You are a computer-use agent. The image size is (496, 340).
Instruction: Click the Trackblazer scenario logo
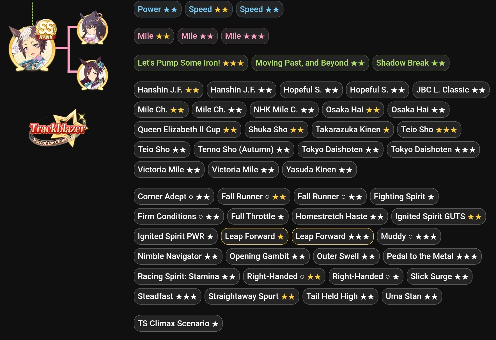[58, 129]
